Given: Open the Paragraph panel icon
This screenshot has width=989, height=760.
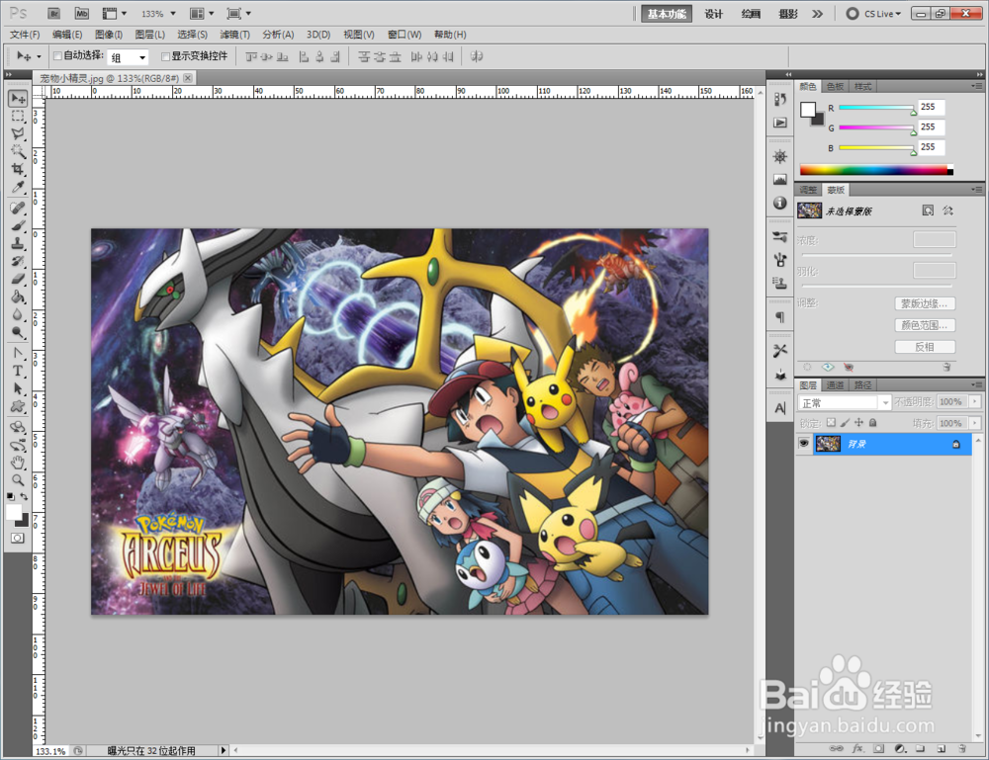Looking at the screenshot, I should pyautogui.click(x=780, y=317).
